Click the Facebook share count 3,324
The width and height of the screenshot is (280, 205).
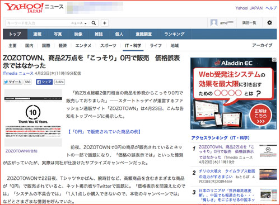59,82
